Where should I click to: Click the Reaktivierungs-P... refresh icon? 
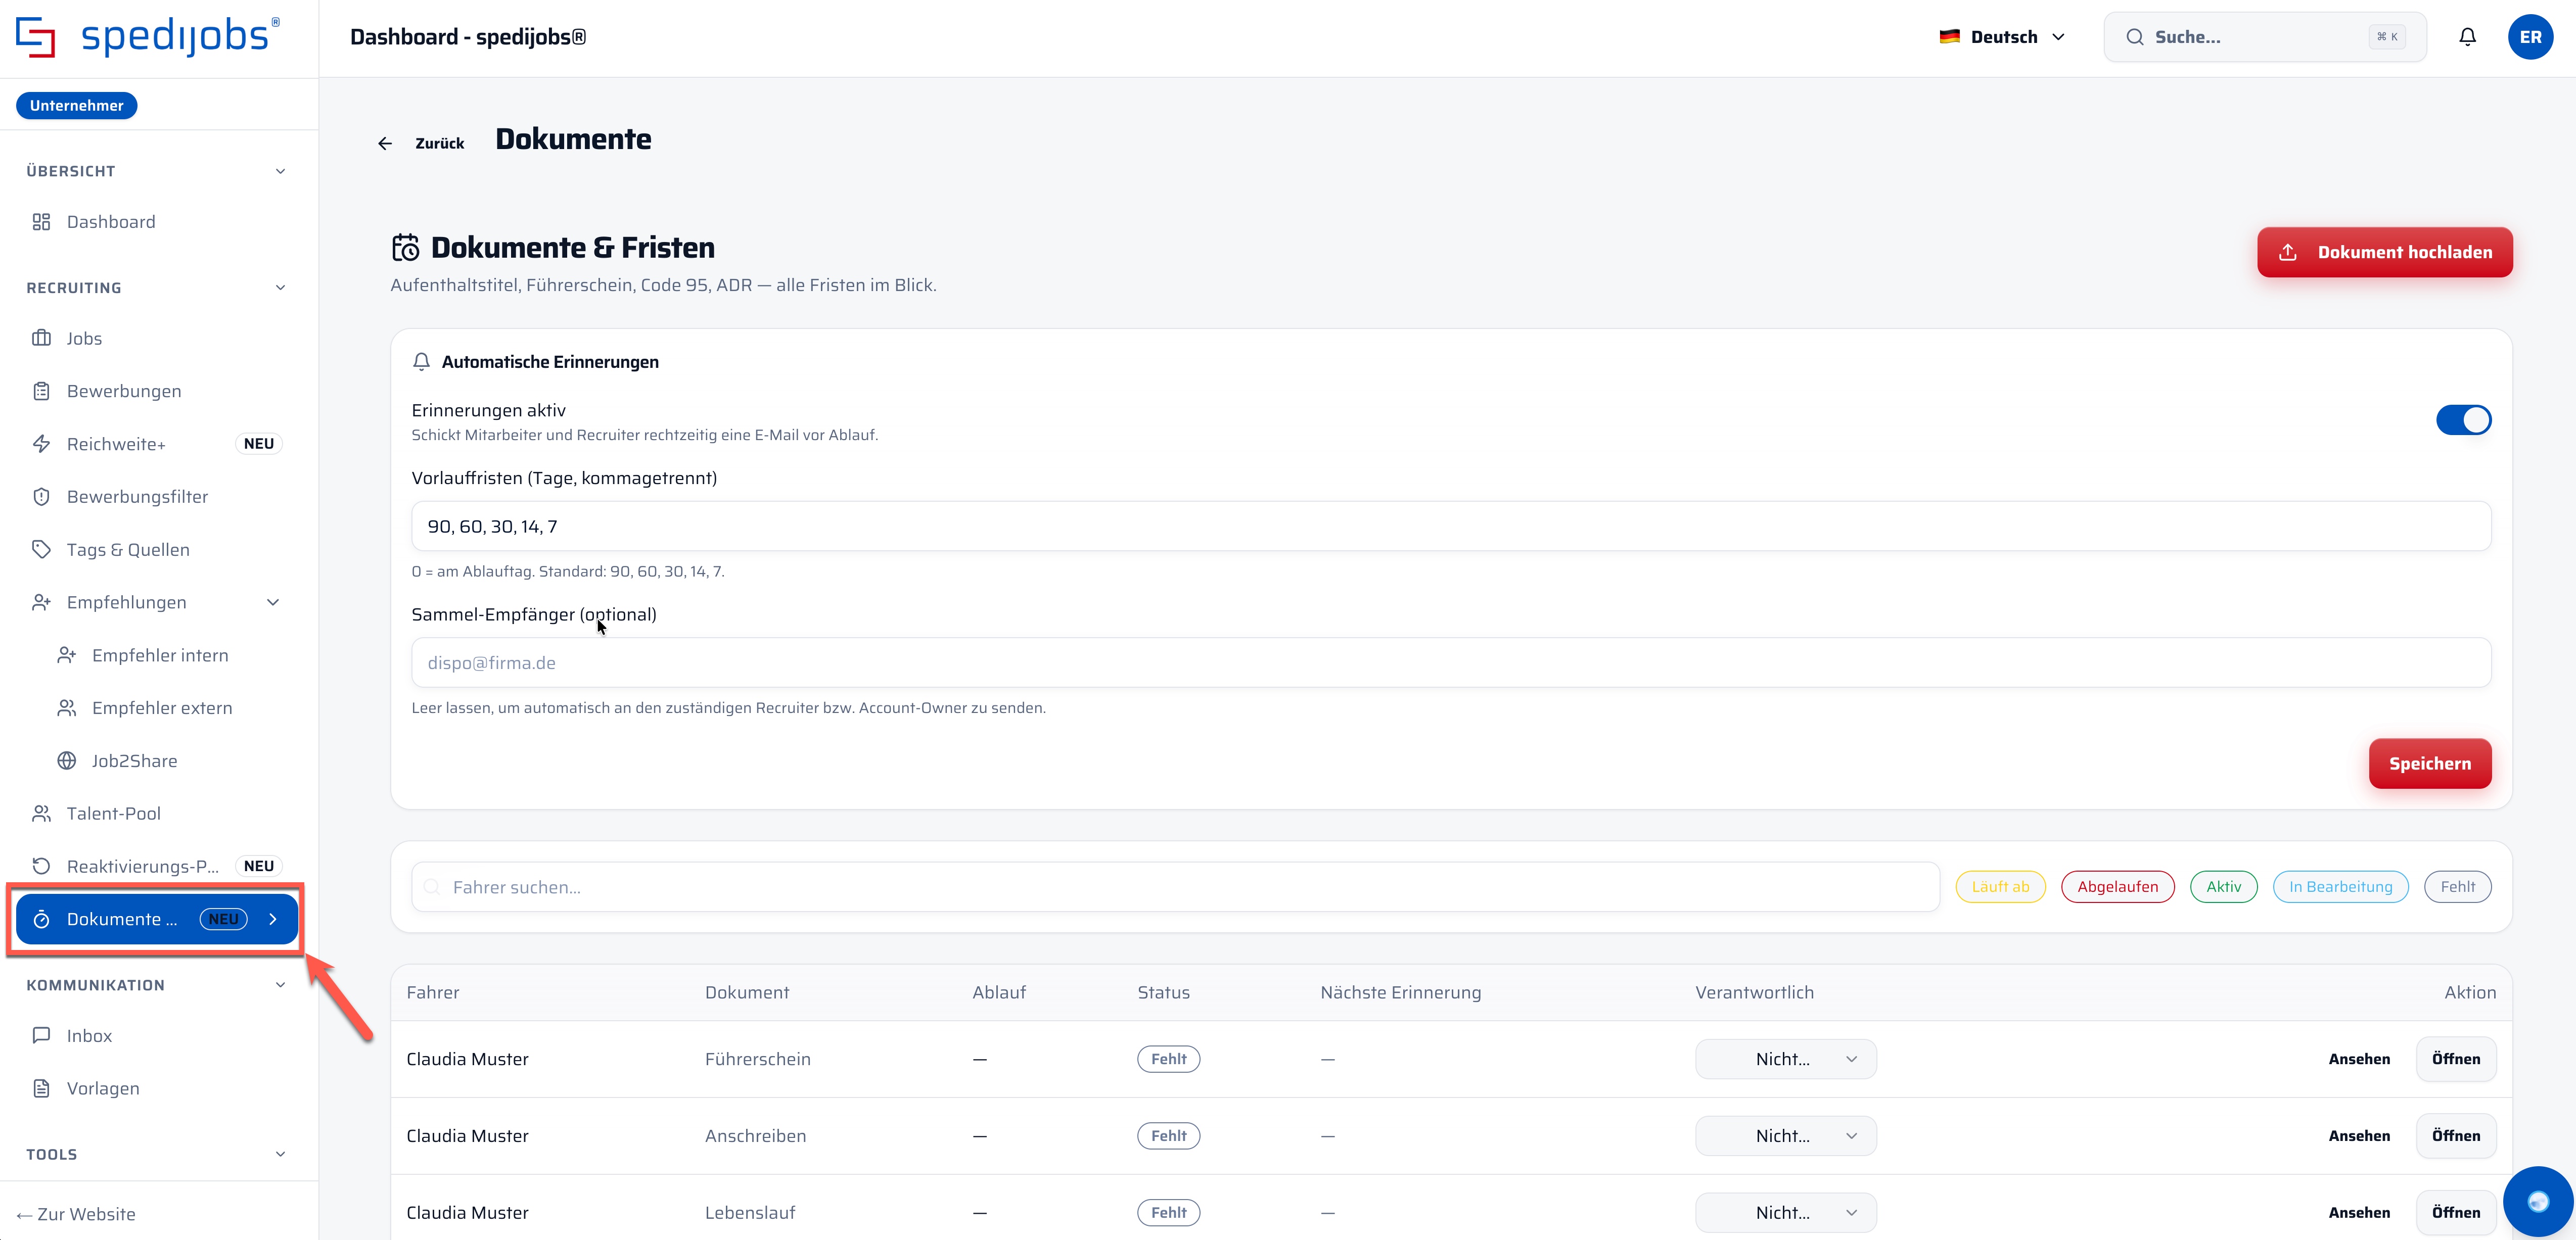click(41, 866)
